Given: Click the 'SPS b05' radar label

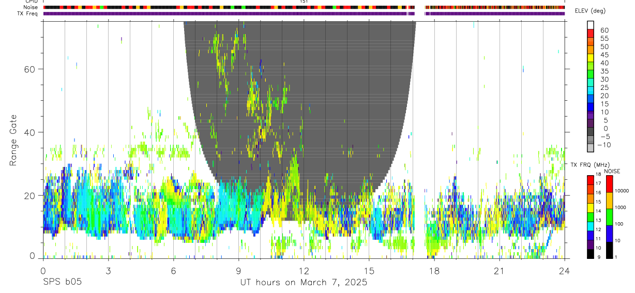Looking at the screenshot, I should (x=62, y=283).
